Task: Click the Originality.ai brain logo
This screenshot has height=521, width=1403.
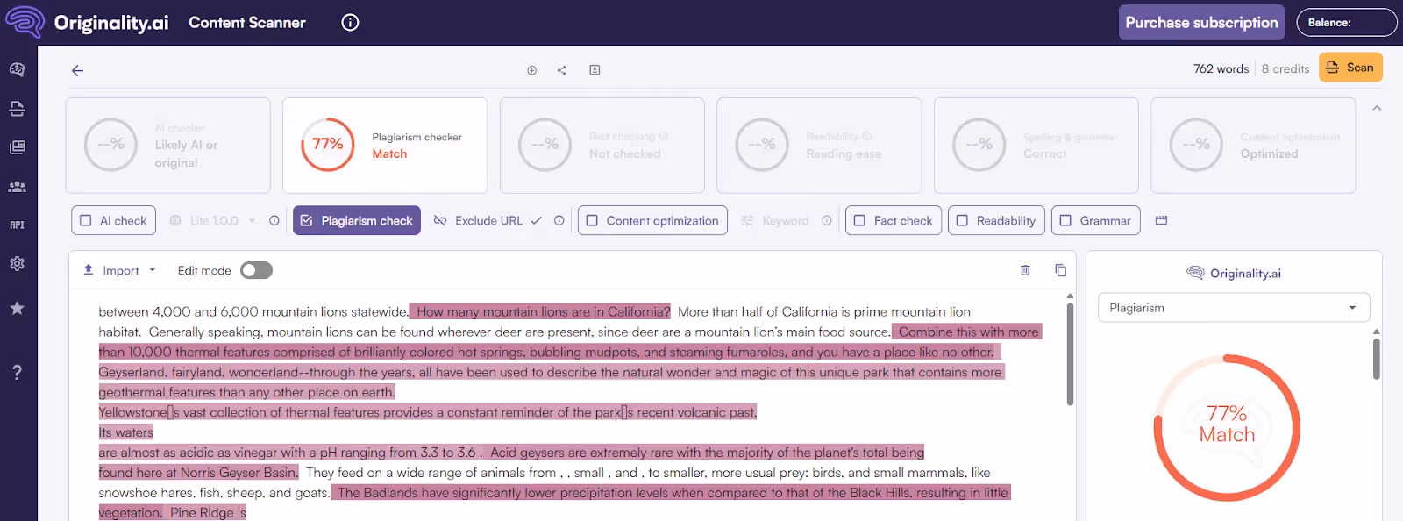Action: (x=24, y=22)
